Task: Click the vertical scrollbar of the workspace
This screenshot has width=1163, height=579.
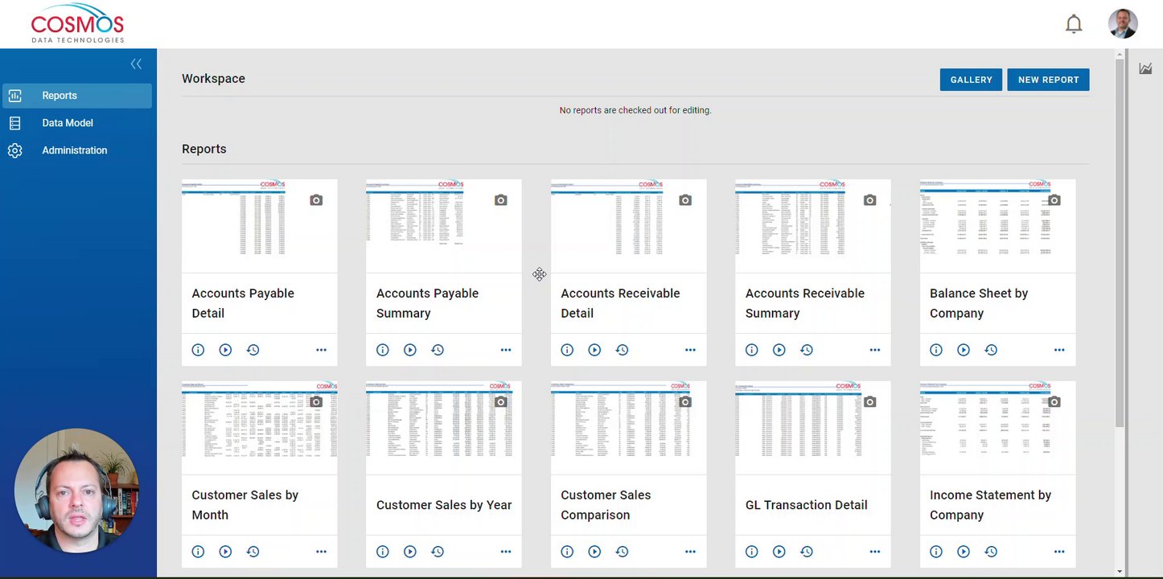Action: click(1120, 241)
